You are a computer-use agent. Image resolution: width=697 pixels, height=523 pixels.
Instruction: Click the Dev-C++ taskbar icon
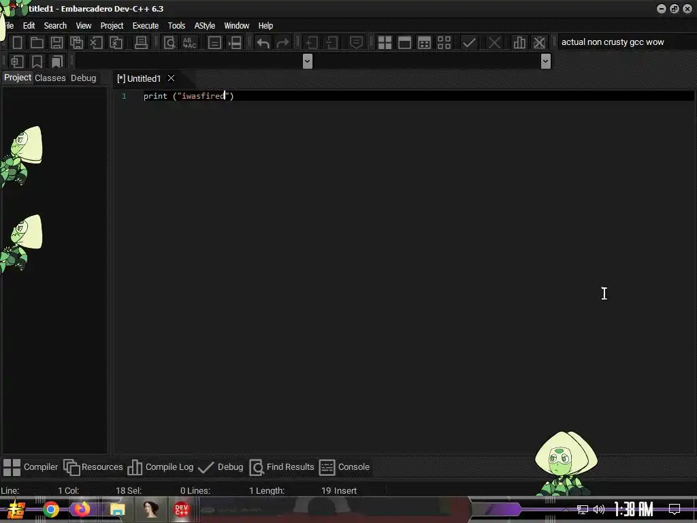(x=181, y=509)
